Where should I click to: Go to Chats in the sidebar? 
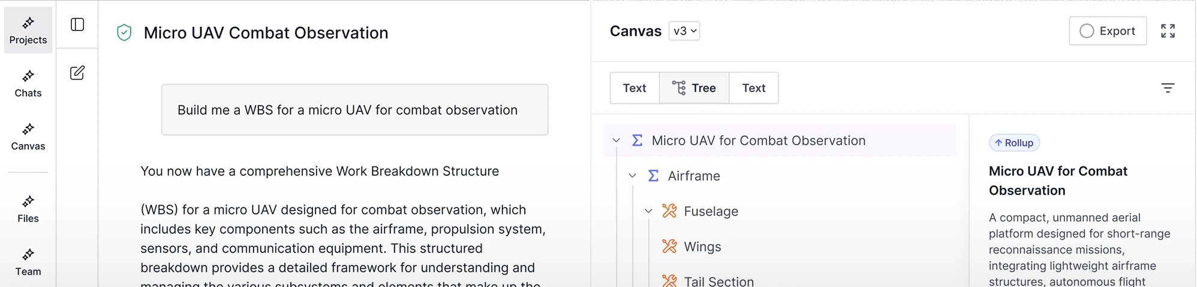(28, 84)
